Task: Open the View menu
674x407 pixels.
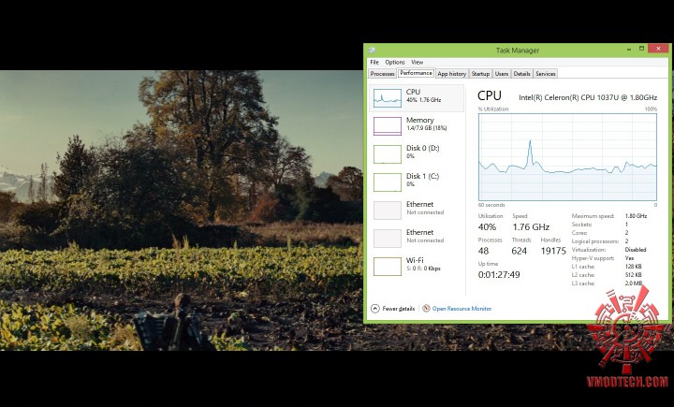Action: tap(417, 63)
